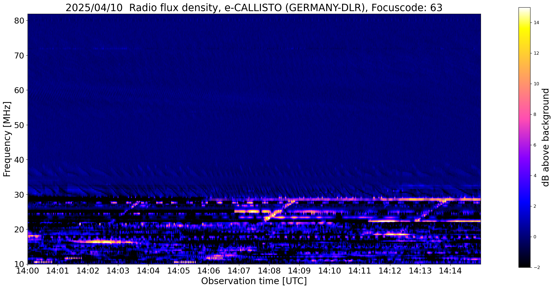Click the 14:09 time tick label

tap(299, 271)
